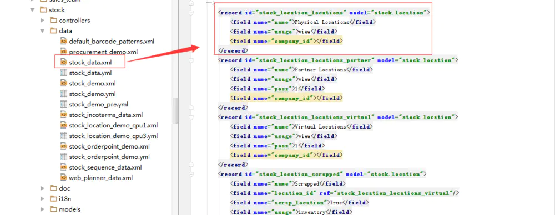555x215 pixels.
Task: Click the stock_location_demo_cpu1.xml file icon
Action: 64,125
